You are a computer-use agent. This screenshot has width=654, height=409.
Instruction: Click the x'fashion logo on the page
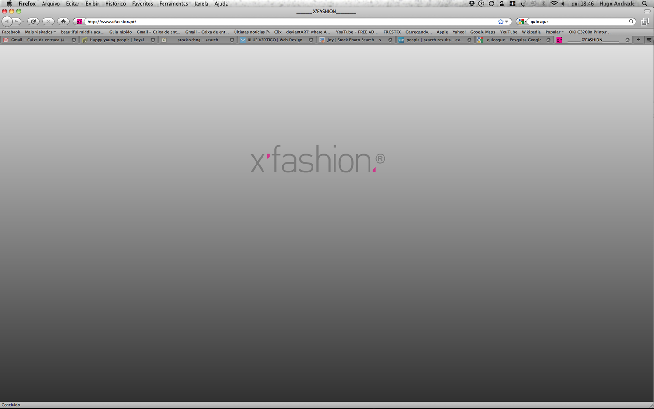pyautogui.click(x=318, y=159)
